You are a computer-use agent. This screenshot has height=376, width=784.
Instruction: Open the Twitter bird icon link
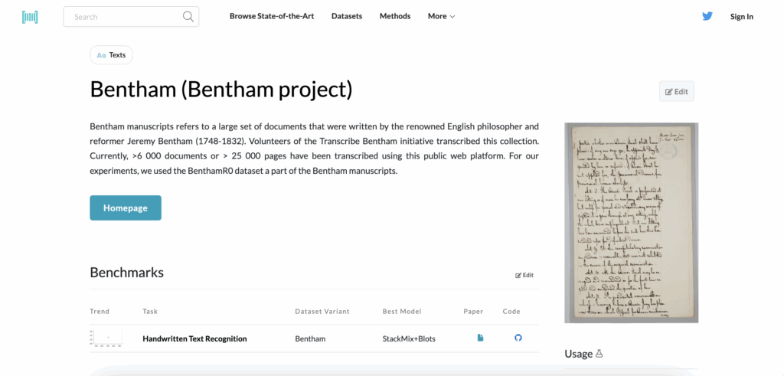click(x=707, y=16)
